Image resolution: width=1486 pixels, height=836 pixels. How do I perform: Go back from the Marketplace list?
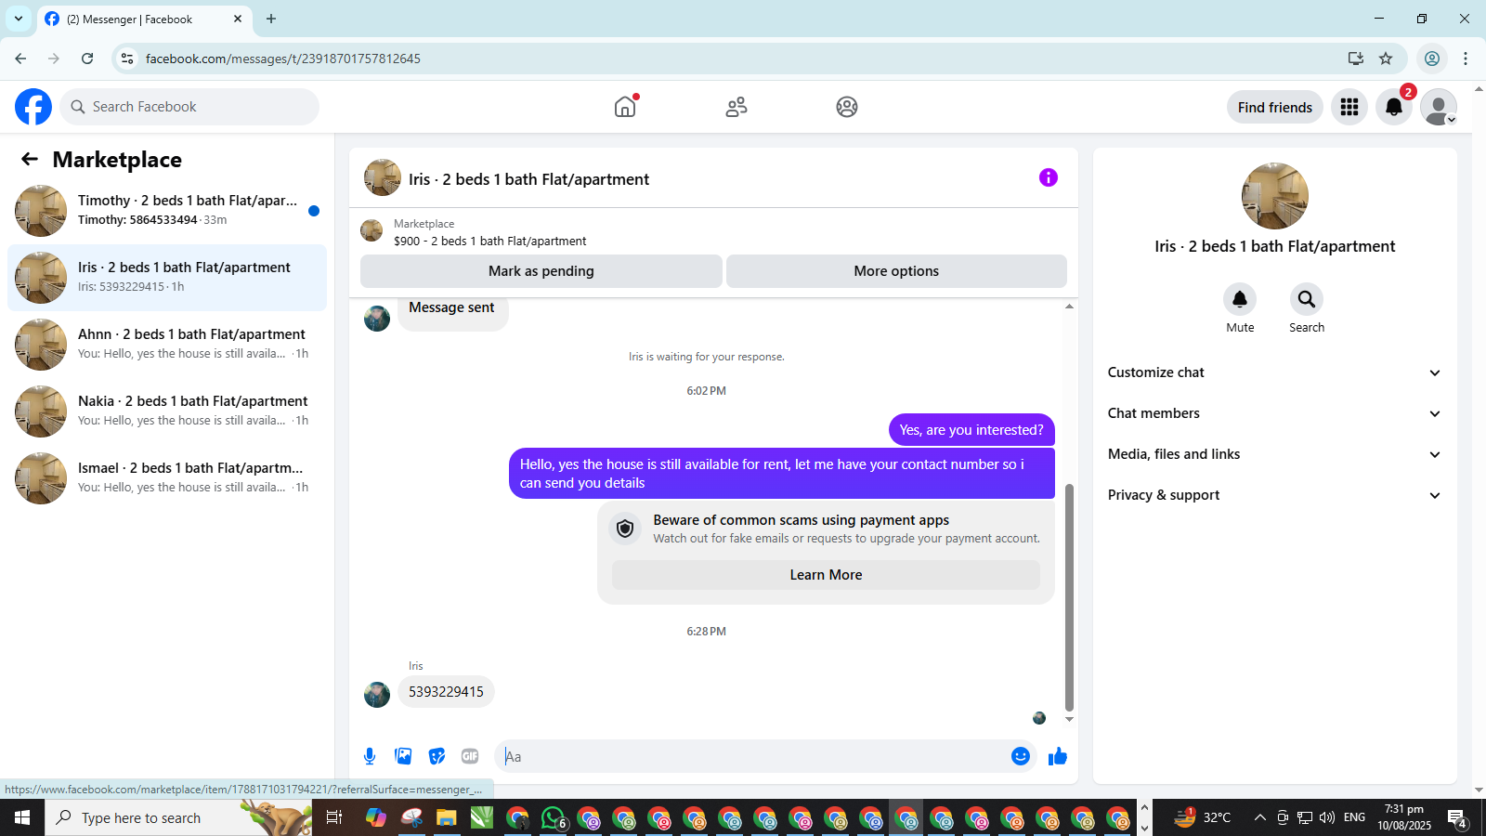point(30,159)
